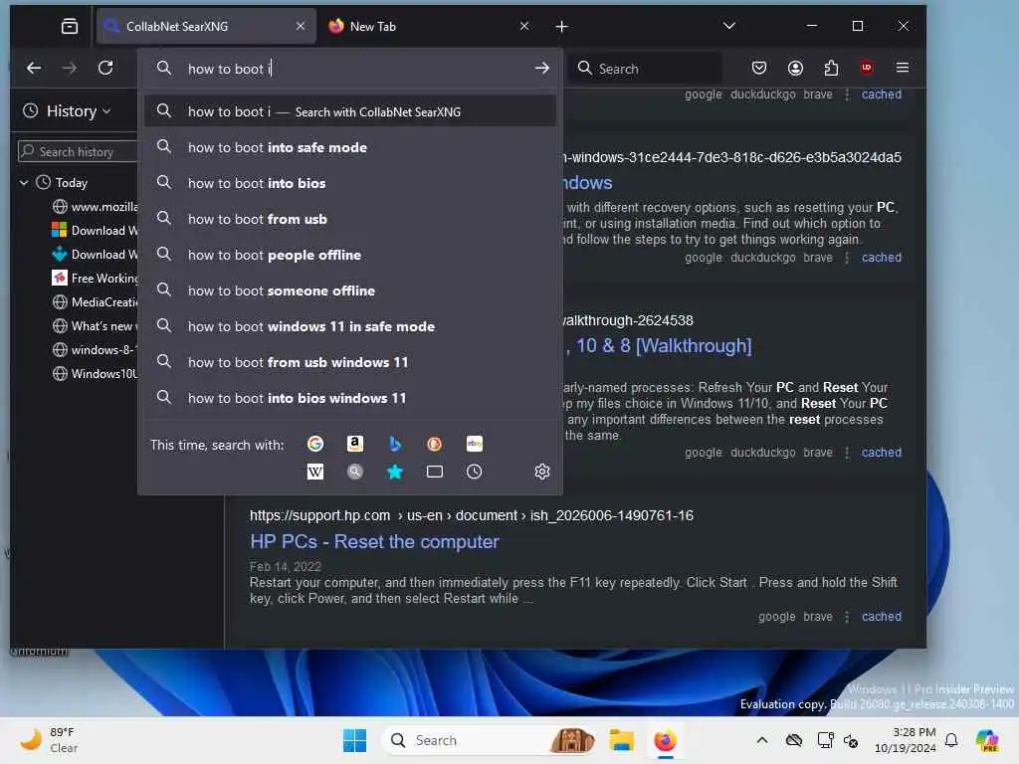1019x764 pixels.
Task: Search this time with SearXNG magnifier icon
Action: pos(355,472)
